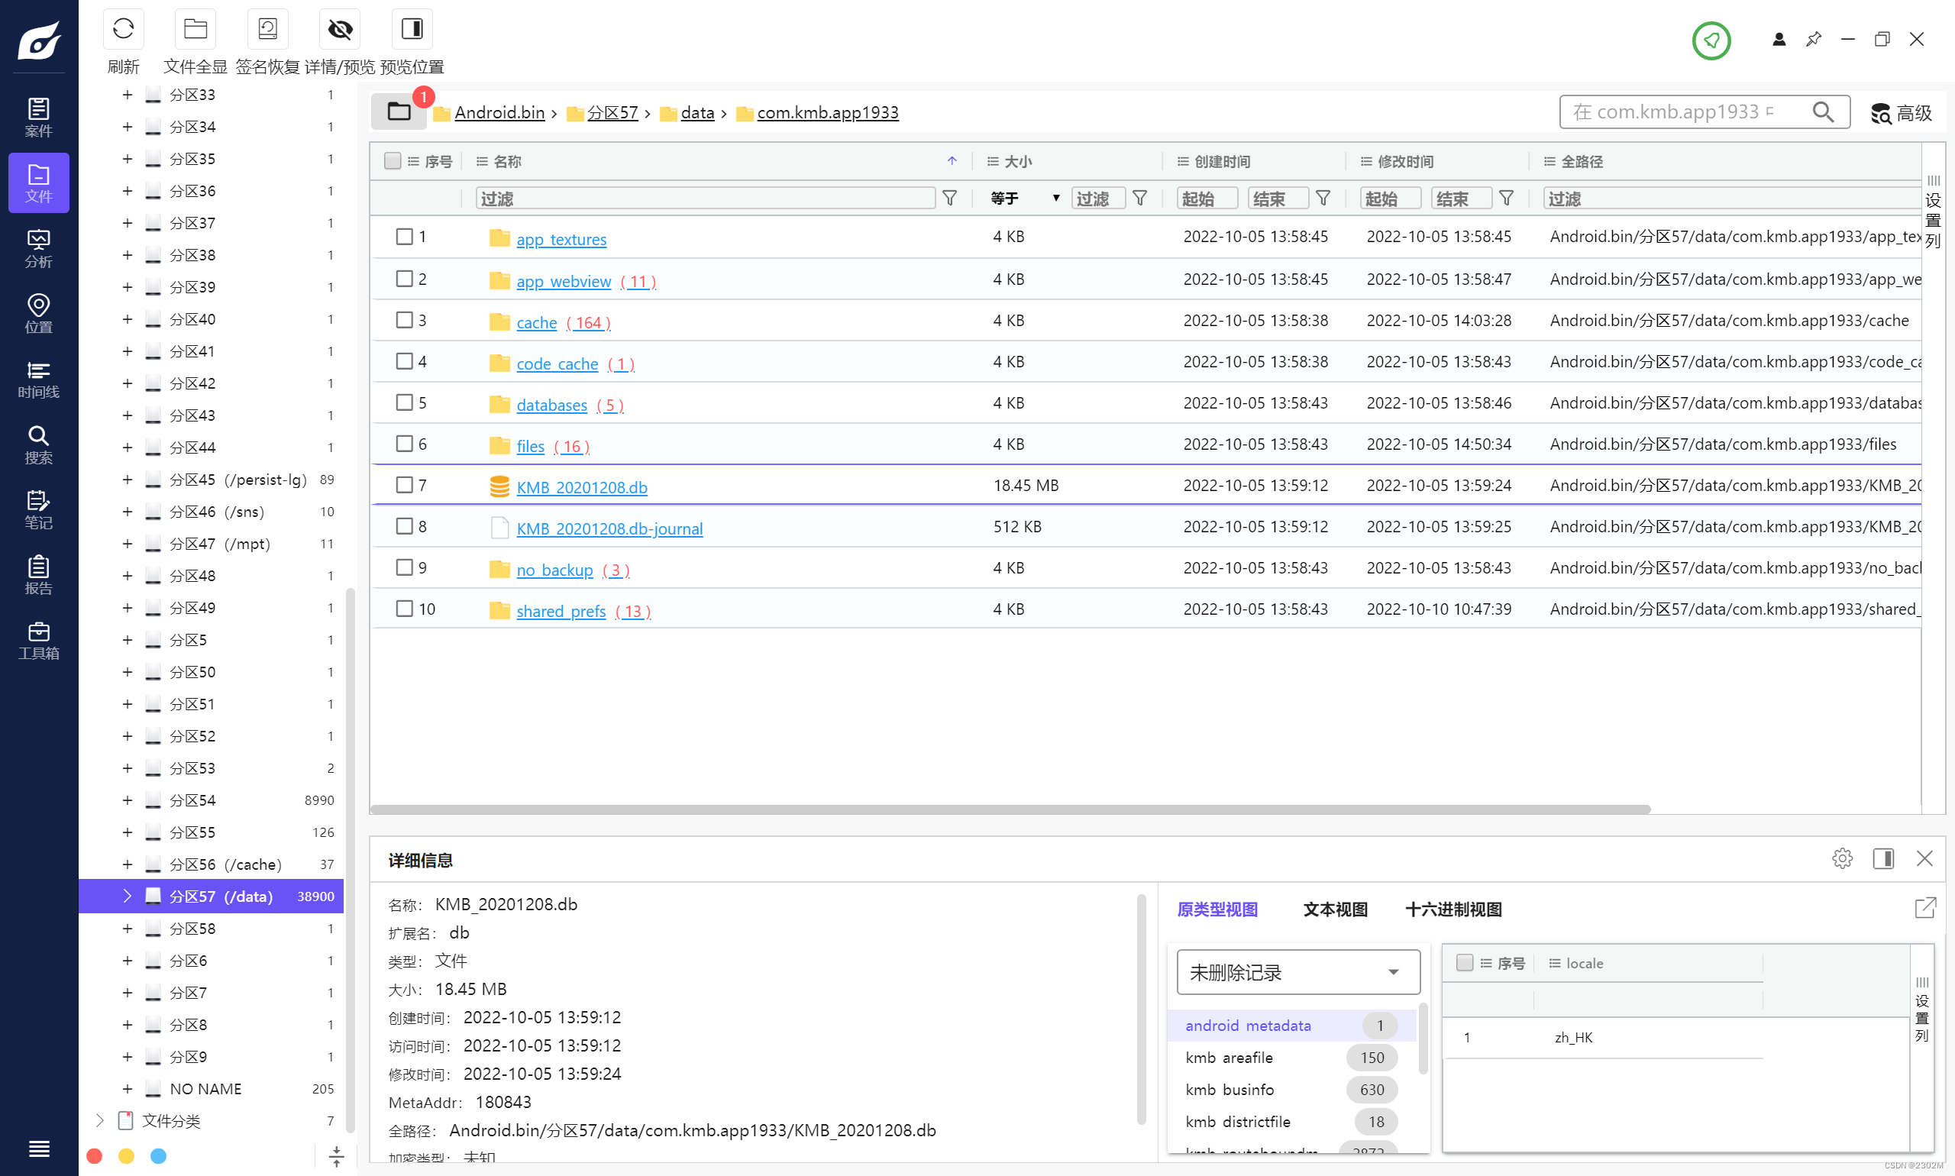Click the green shield status icon
Image resolution: width=1955 pixels, height=1176 pixels.
[x=1711, y=40]
